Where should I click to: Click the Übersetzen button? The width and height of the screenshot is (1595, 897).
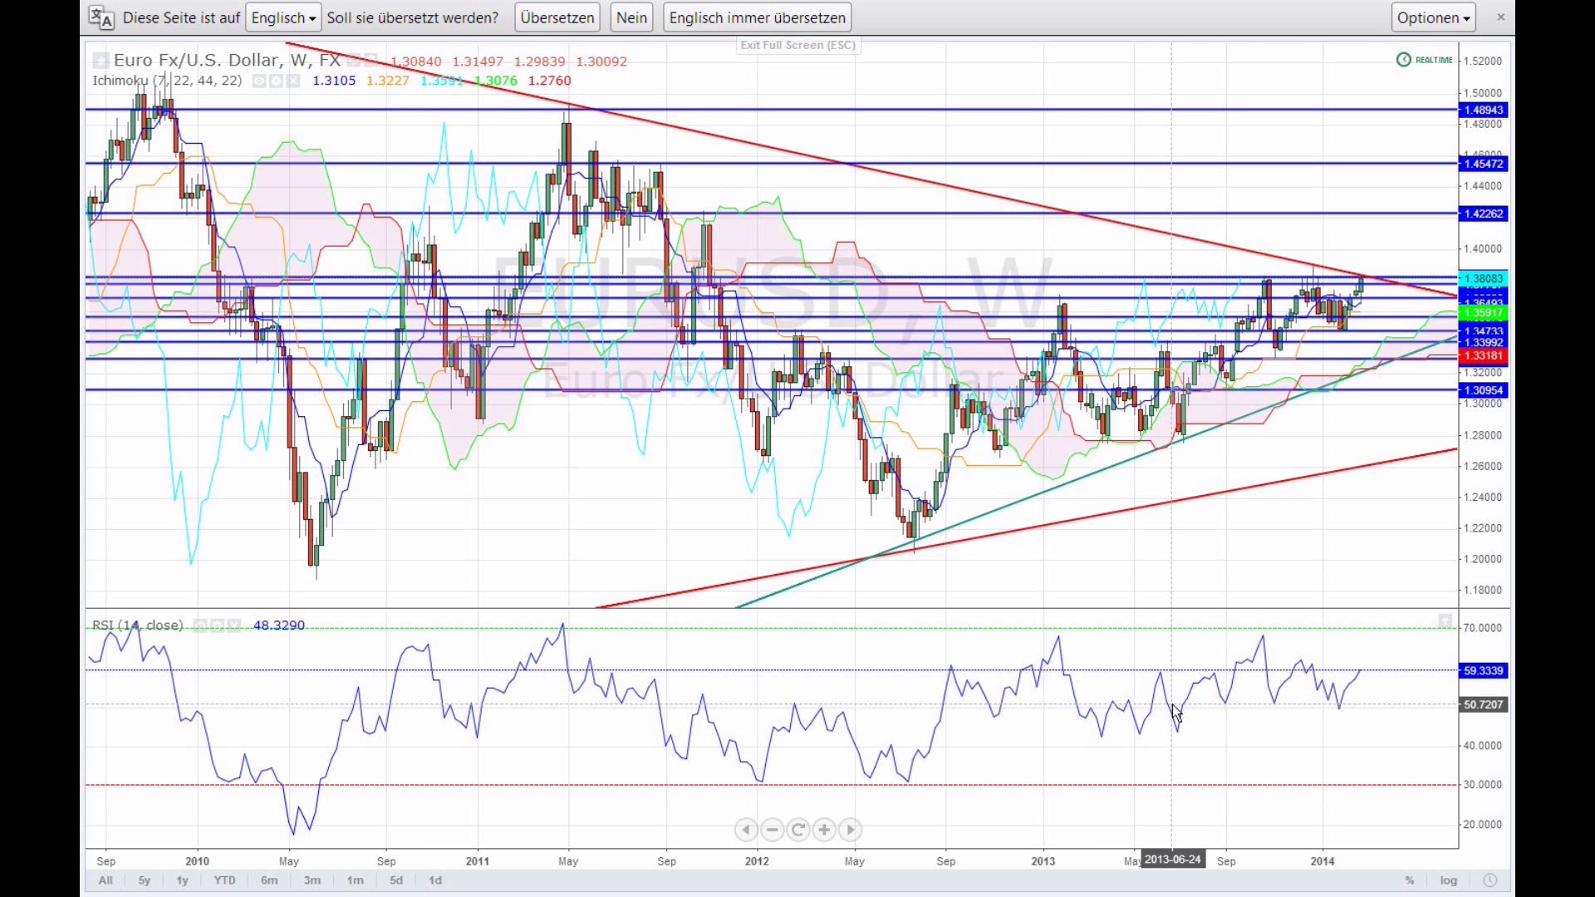[x=557, y=17]
